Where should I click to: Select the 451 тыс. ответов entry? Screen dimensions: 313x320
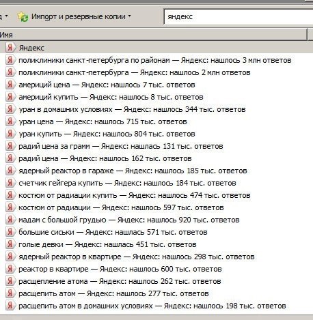tap(107, 244)
